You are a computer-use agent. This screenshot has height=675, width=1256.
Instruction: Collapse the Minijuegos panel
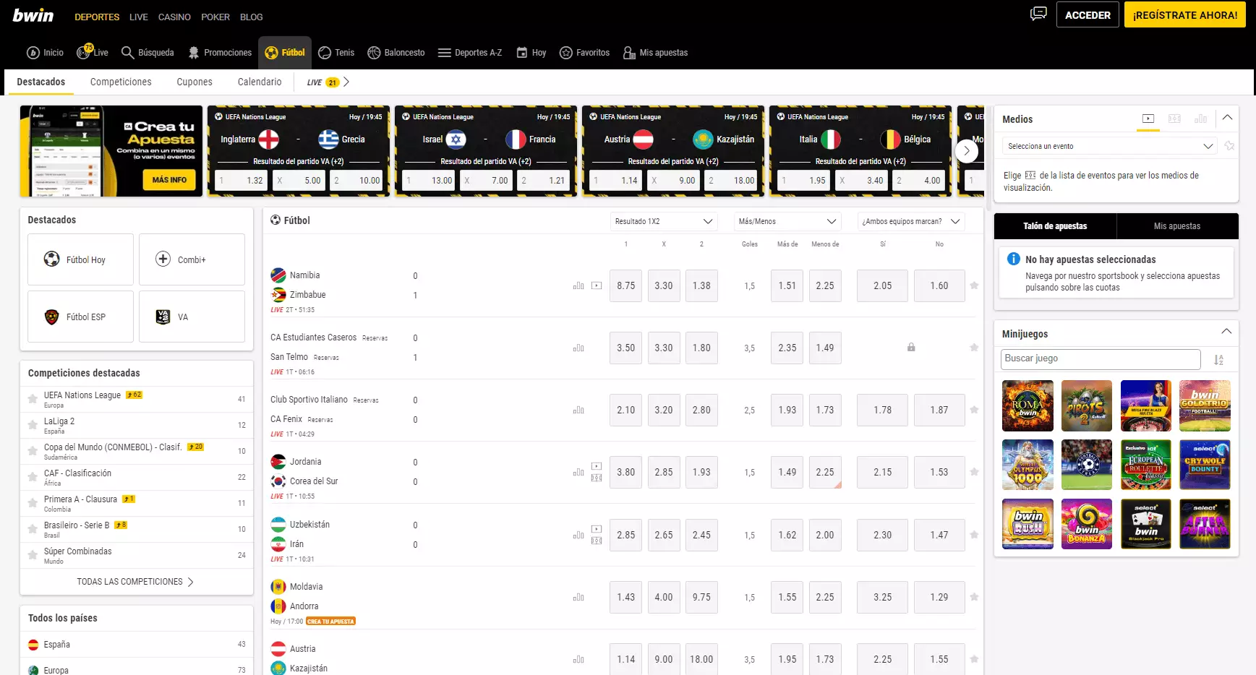(1226, 332)
